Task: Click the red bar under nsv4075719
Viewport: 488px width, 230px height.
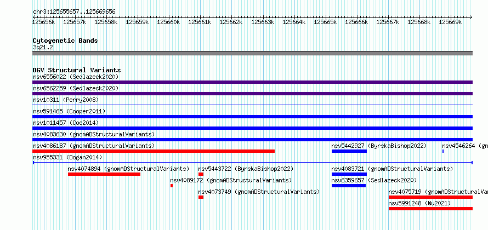Action: point(431,197)
